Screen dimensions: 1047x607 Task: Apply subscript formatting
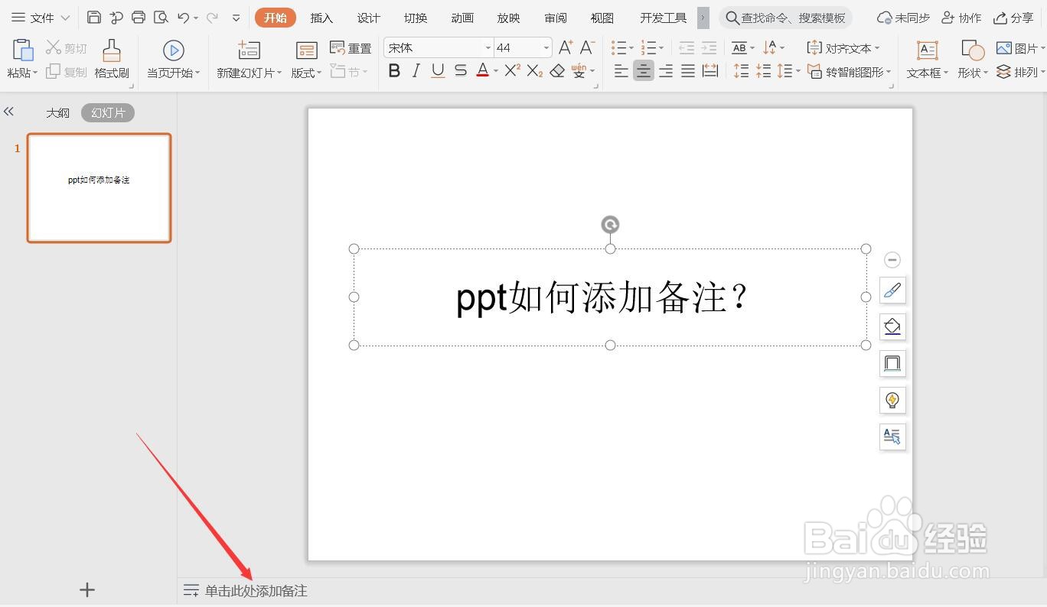(535, 71)
